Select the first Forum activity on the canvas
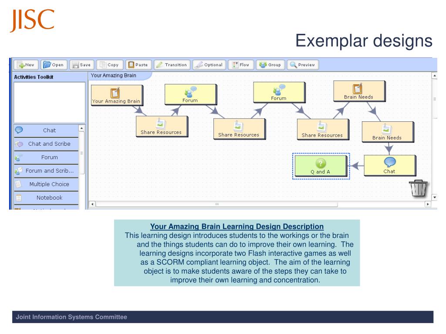Screen dimensions: 446x334 (191, 94)
